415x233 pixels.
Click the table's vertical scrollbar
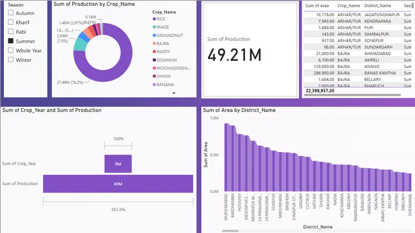[x=413, y=5]
